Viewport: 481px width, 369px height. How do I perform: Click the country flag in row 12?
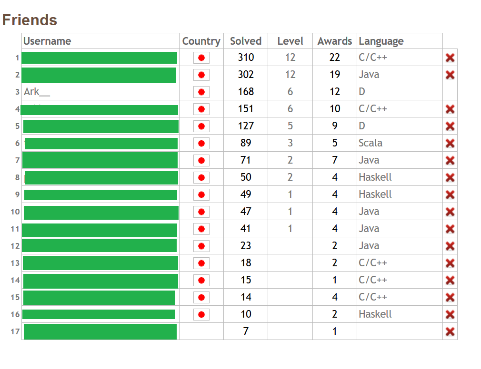point(201,246)
